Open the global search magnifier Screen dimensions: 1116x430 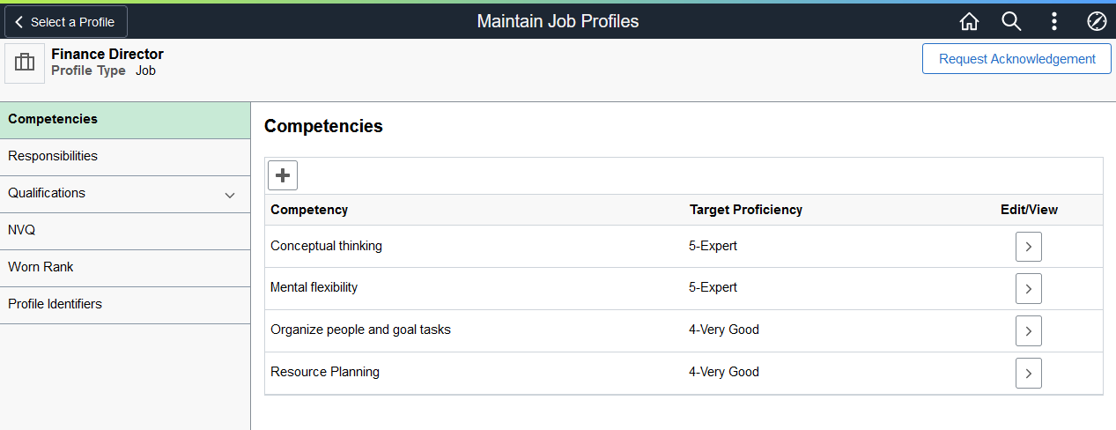[1011, 21]
